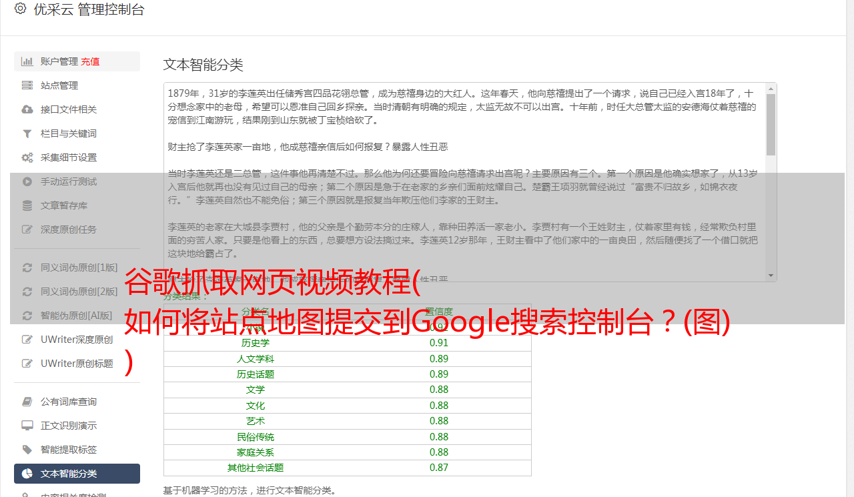
Task: Click the gears icon for 采集细节设置
Action: tap(27, 157)
